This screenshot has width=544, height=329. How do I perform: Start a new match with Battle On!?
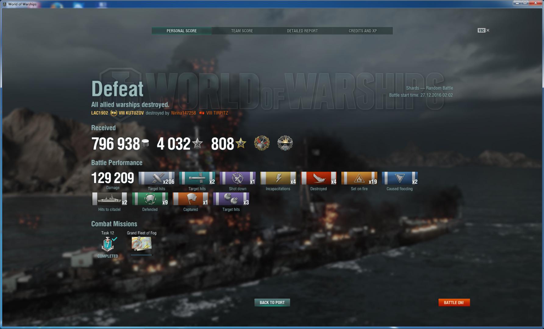click(454, 302)
